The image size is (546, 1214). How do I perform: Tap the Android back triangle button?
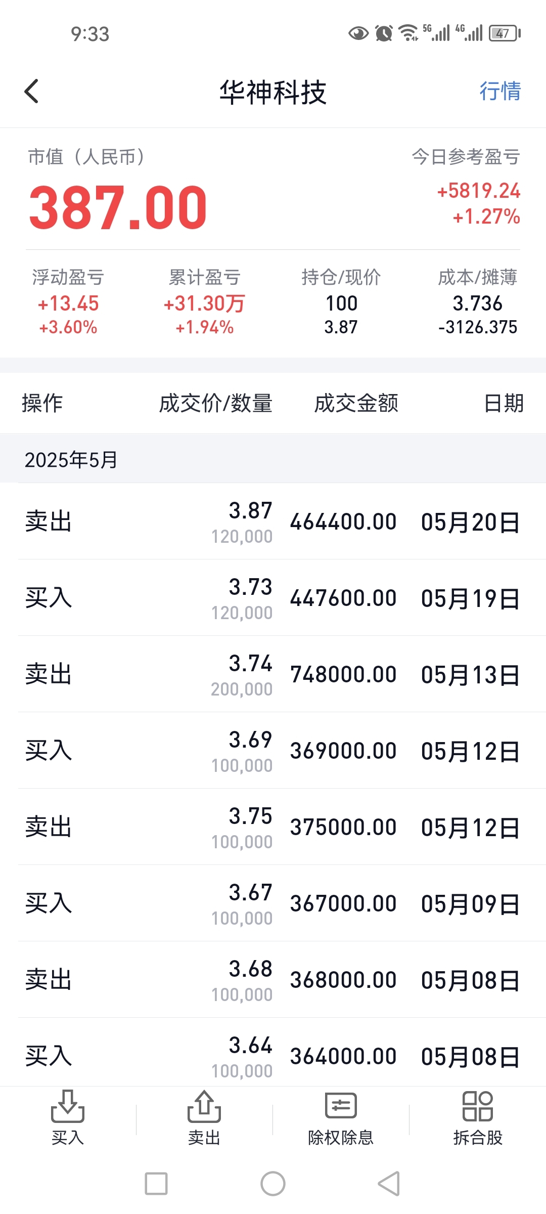(389, 1184)
